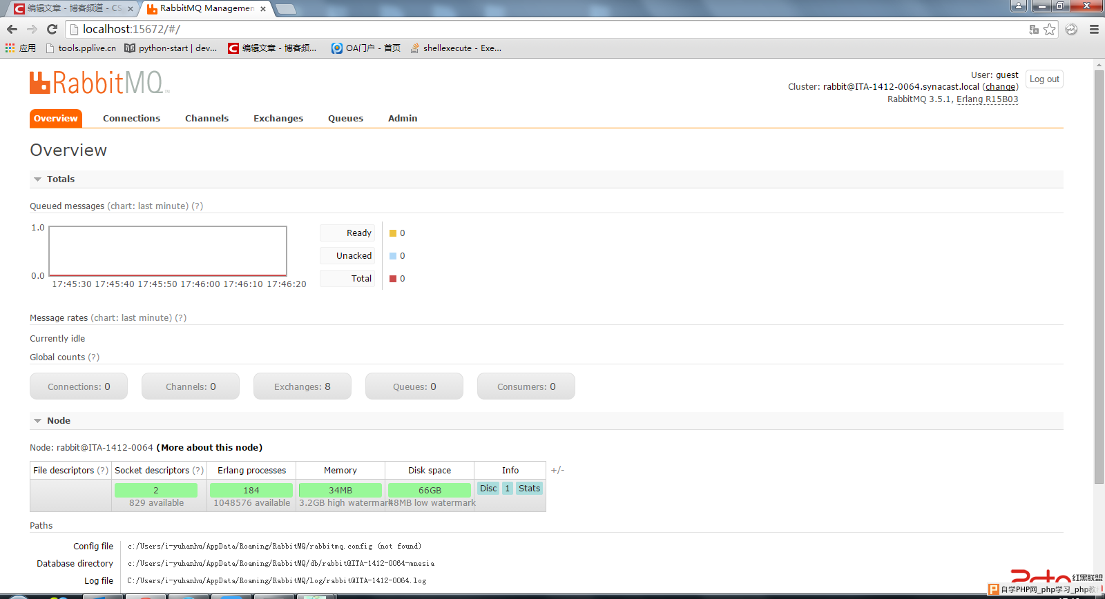Open tools.pplive.cn bookmark
Screen dimensions: 1105x599
pos(81,48)
